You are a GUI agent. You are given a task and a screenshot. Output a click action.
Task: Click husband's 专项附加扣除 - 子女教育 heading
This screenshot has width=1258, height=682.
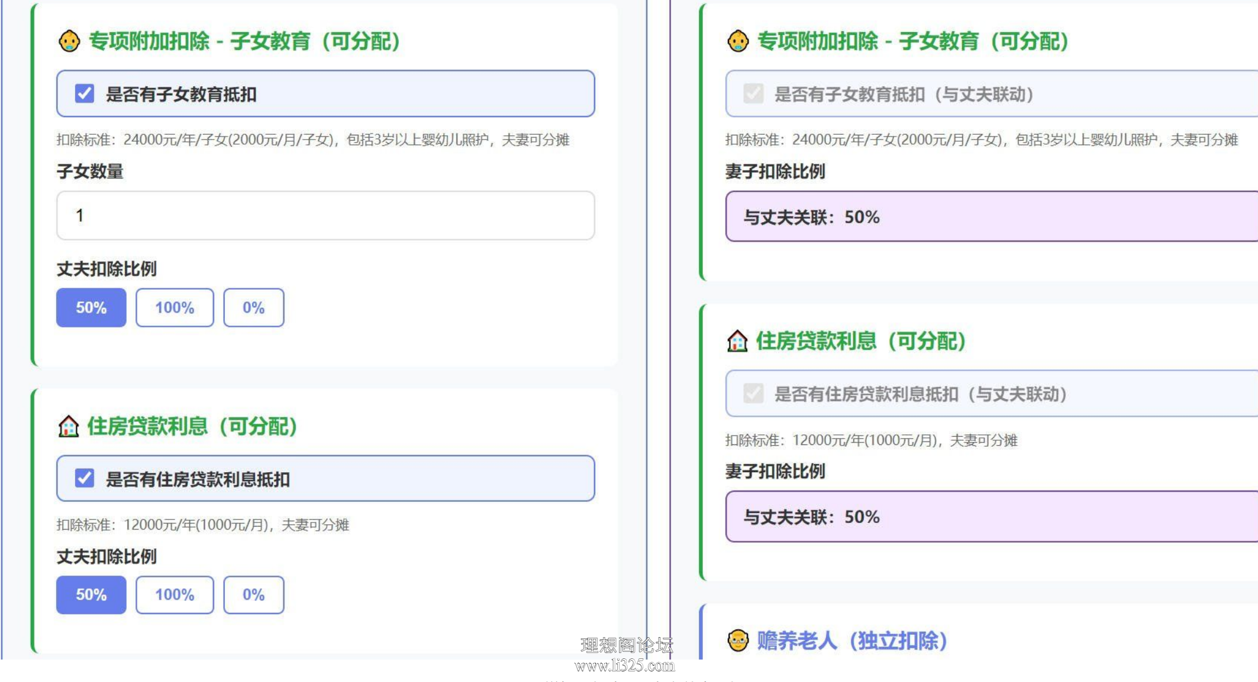click(244, 41)
